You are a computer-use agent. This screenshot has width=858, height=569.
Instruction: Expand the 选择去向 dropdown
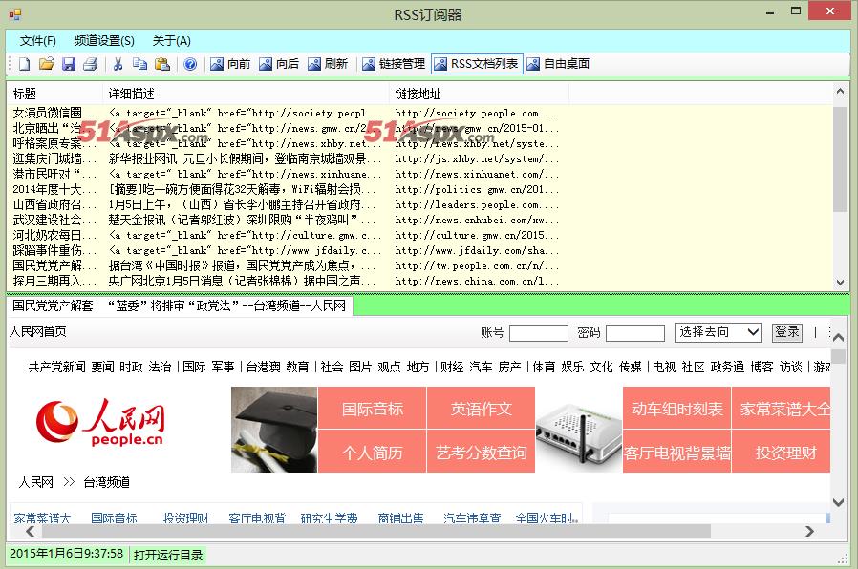[718, 332]
